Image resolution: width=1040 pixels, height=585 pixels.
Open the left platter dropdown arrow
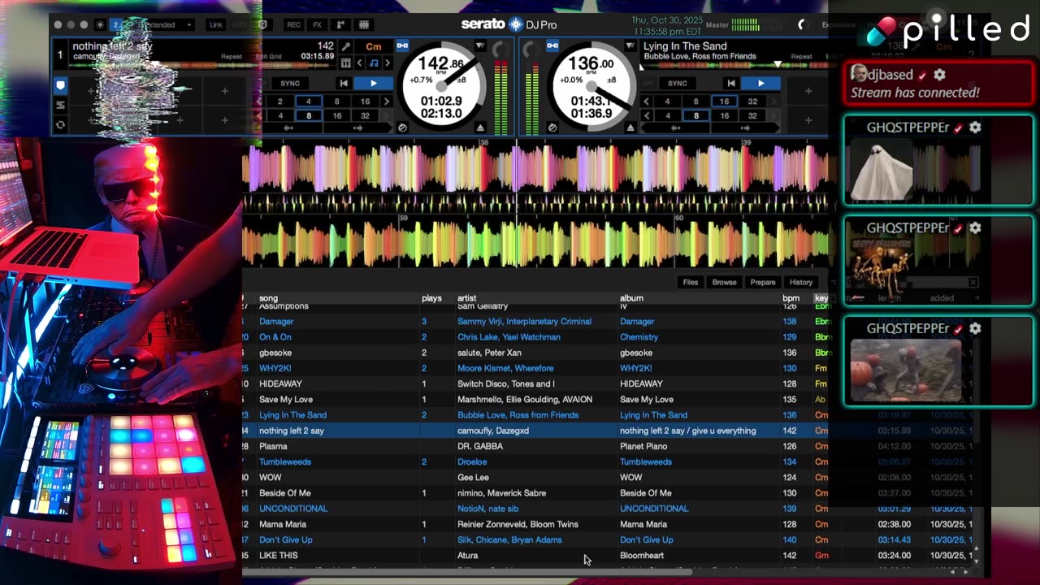click(480, 46)
